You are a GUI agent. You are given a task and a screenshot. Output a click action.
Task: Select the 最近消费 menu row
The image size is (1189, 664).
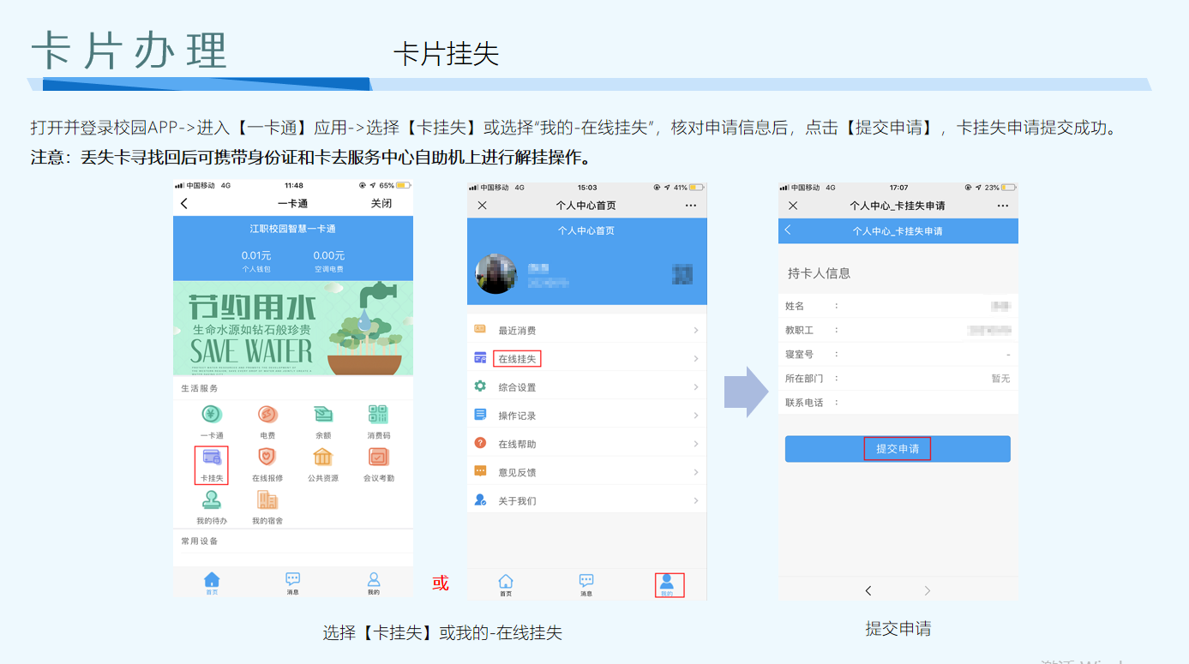(x=517, y=331)
